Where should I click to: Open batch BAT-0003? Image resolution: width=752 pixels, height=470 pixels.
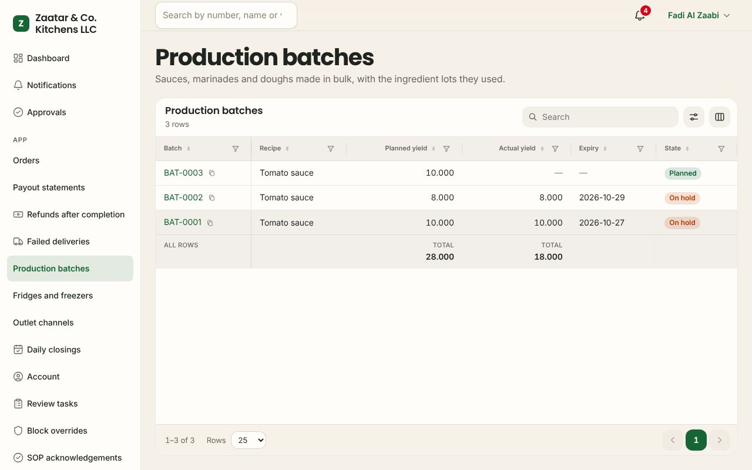[x=183, y=173]
